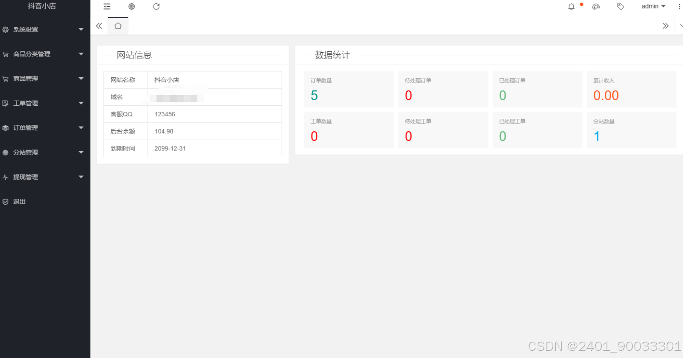This screenshot has width=683, height=358.
Task: Open the 待处理工单 statistics card
Action: [x=443, y=130]
